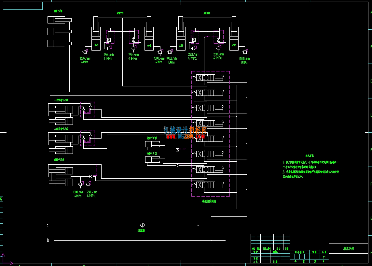Viewport: 372px width, 266px height.
Task: Select the bottommost directional valve in the valve group
Action: coord(209,185)
